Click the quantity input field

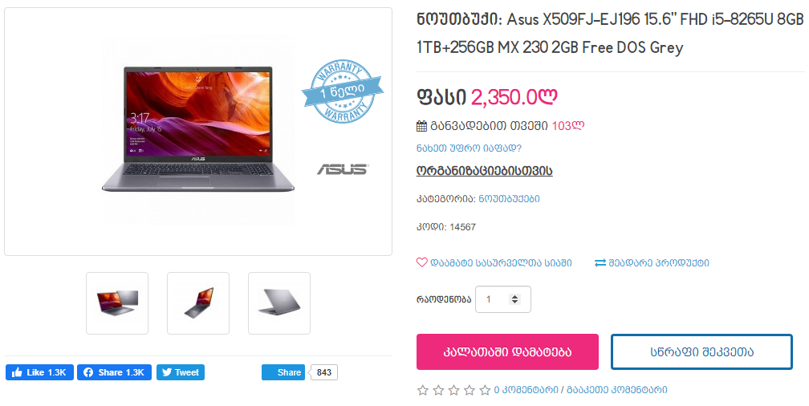[x=503, y=299]
